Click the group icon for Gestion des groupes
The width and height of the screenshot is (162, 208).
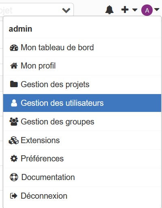(14, 122)
